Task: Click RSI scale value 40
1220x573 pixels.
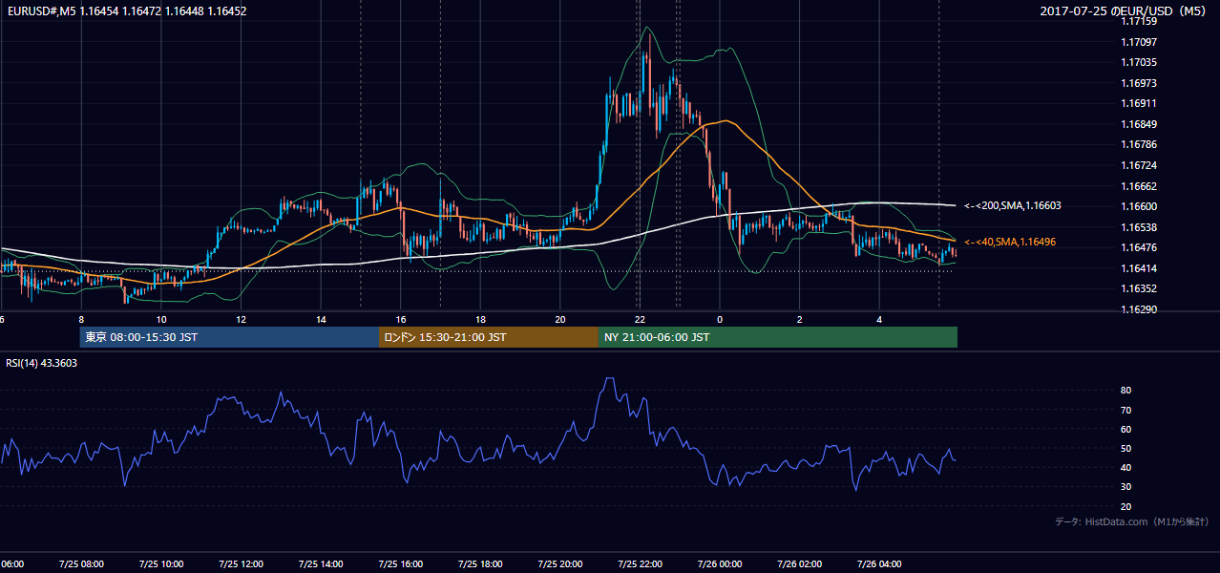Action: pos(1126,467)
